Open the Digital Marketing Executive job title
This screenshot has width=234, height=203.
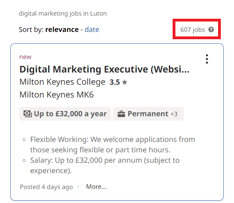pos(104,69)
